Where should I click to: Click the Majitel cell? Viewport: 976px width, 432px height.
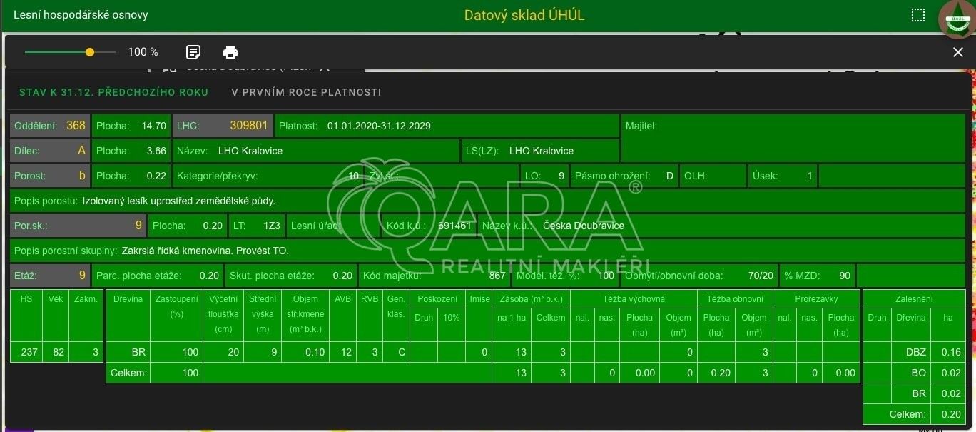pyautogui.click(x=793, y=138)
